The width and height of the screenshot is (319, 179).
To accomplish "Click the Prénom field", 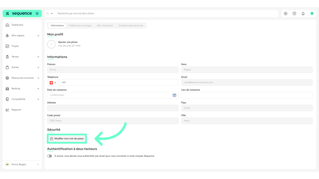I will point(113,69).
